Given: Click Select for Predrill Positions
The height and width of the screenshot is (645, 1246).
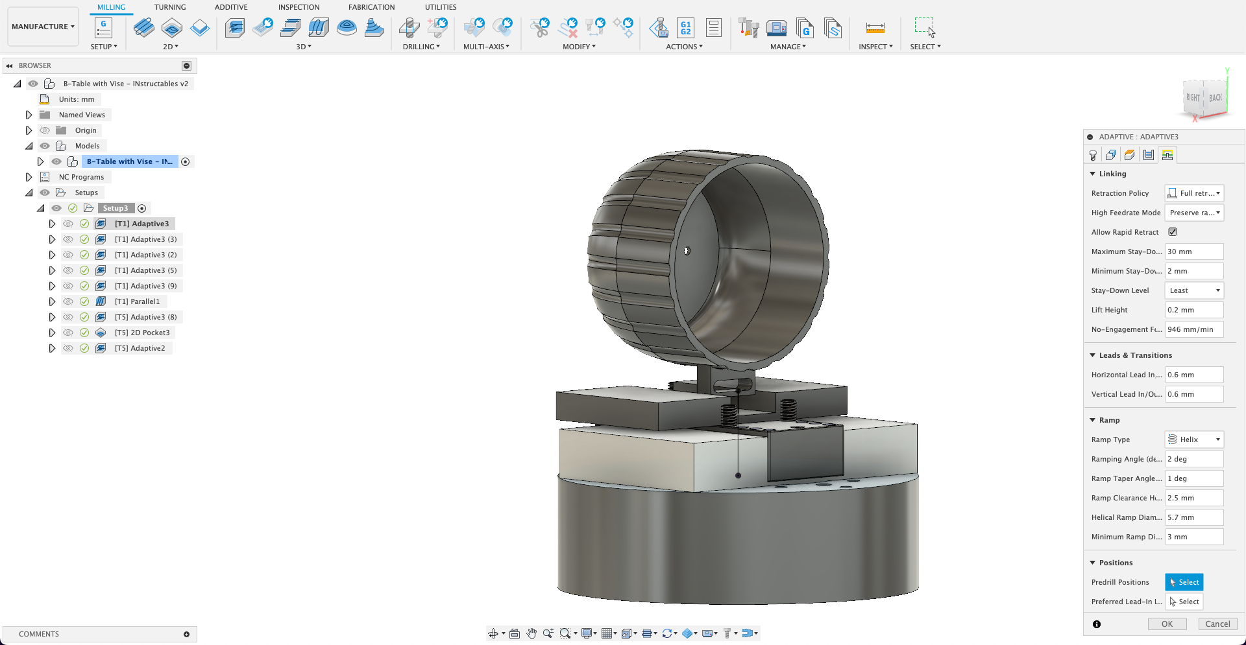Looking at the screenshot, I should (1184, 582).
